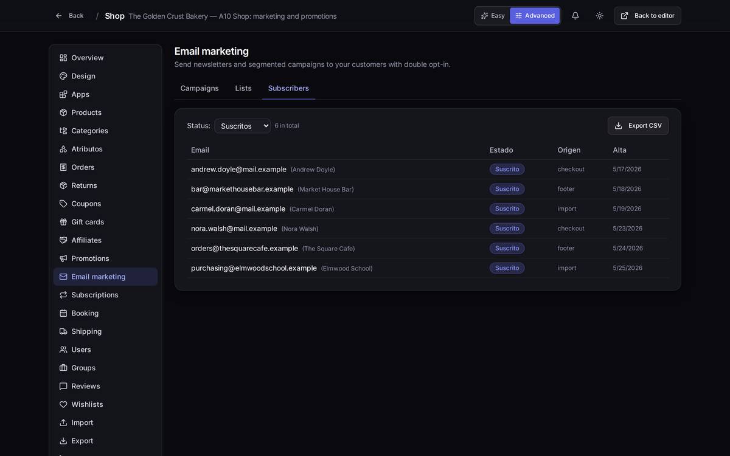Click the Promotions megaphone icon
Screen dimensions: 730x456
point(63,258)
